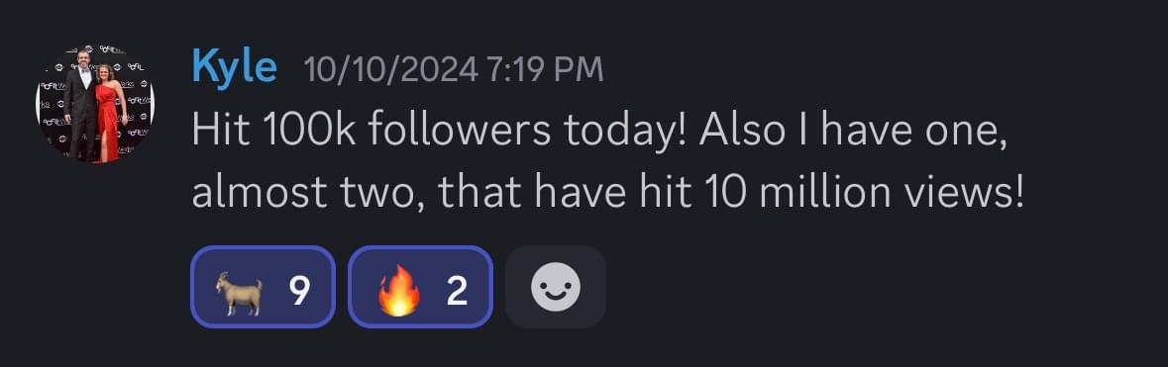Click the man in suit in avatar
The height and width of the screenshot is (367, 1168).
[x=80, y=103]
